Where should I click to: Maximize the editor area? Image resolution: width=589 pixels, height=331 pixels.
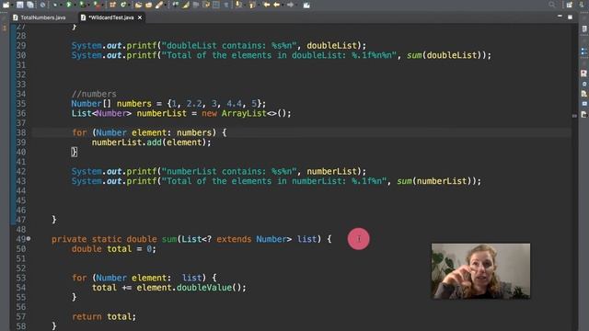(x=570, y=17)
